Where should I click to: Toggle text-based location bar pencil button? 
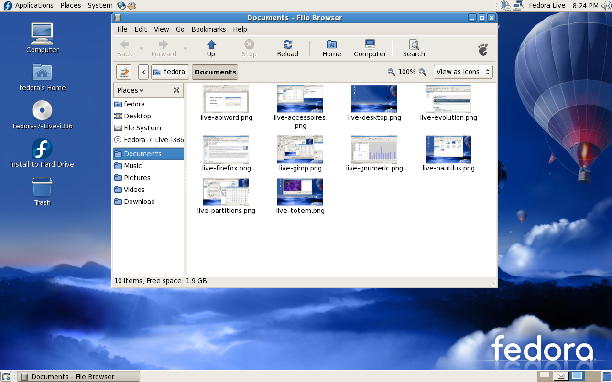tap(124, 72)
